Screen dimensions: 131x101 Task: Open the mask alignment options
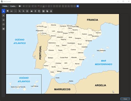pos(51,11)
